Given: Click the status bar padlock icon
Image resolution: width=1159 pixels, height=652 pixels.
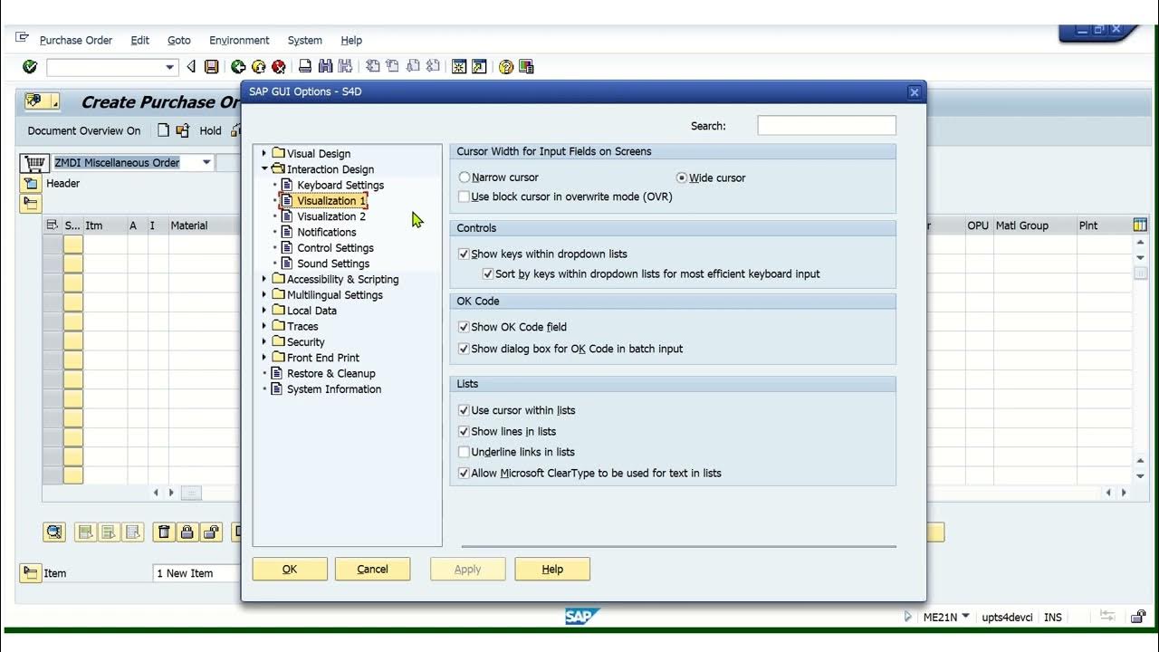Looking at the screenshot, I should coord(1139,618).
